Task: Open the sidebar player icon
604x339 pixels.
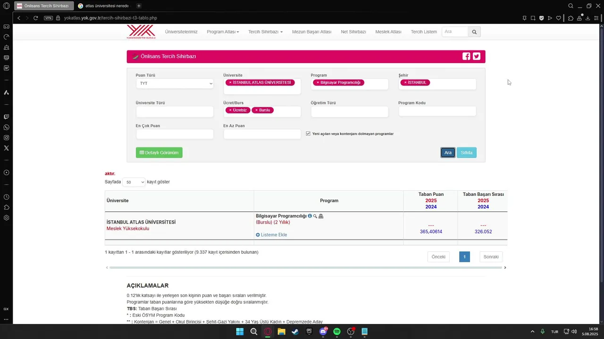Action: [6, 172]
